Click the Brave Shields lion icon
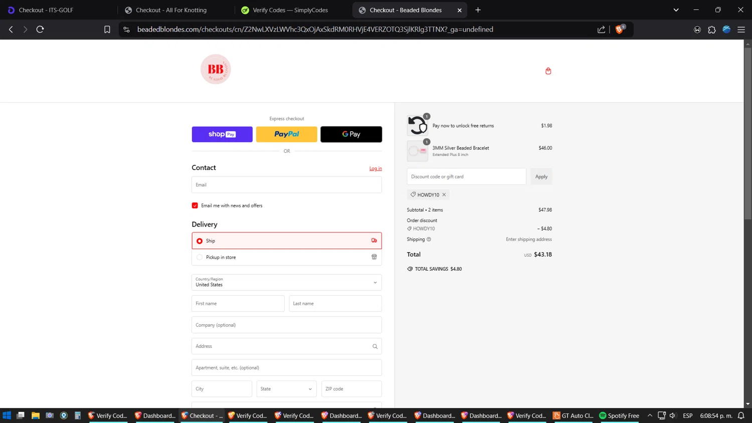 [619, 30]
